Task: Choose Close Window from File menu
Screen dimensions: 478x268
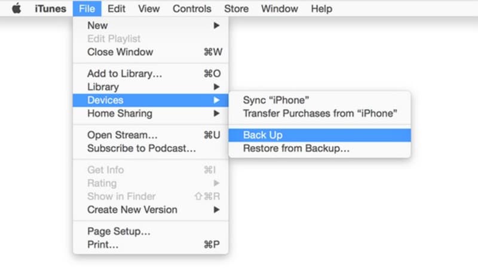Action: tap(151, 52)
